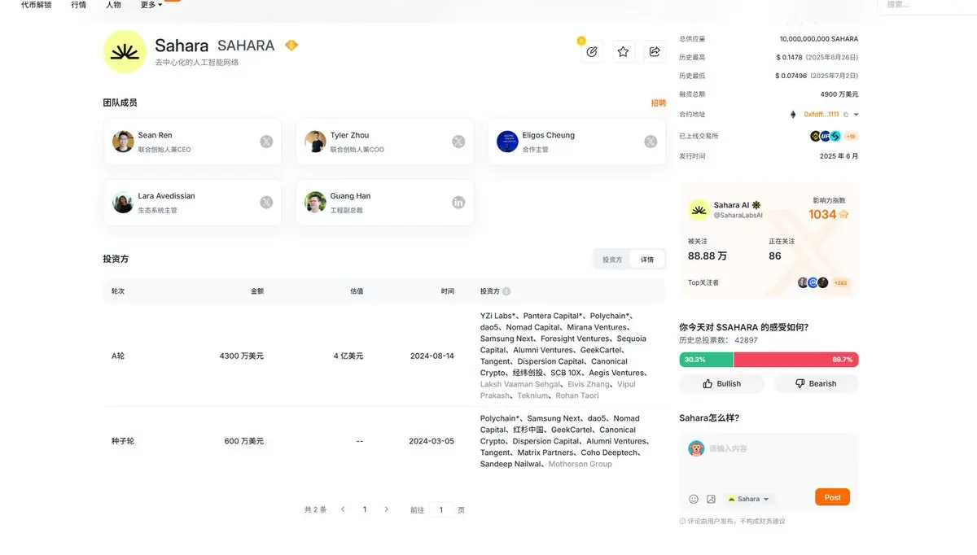Click the monkey avatar in comment box
977x555 pixels.
click(x=696, y=448)
